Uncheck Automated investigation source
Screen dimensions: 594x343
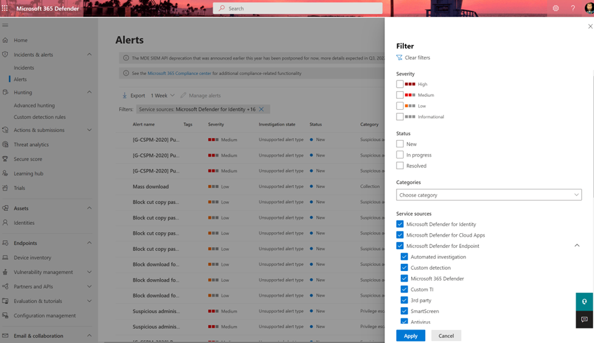click(x=404, y=256)
